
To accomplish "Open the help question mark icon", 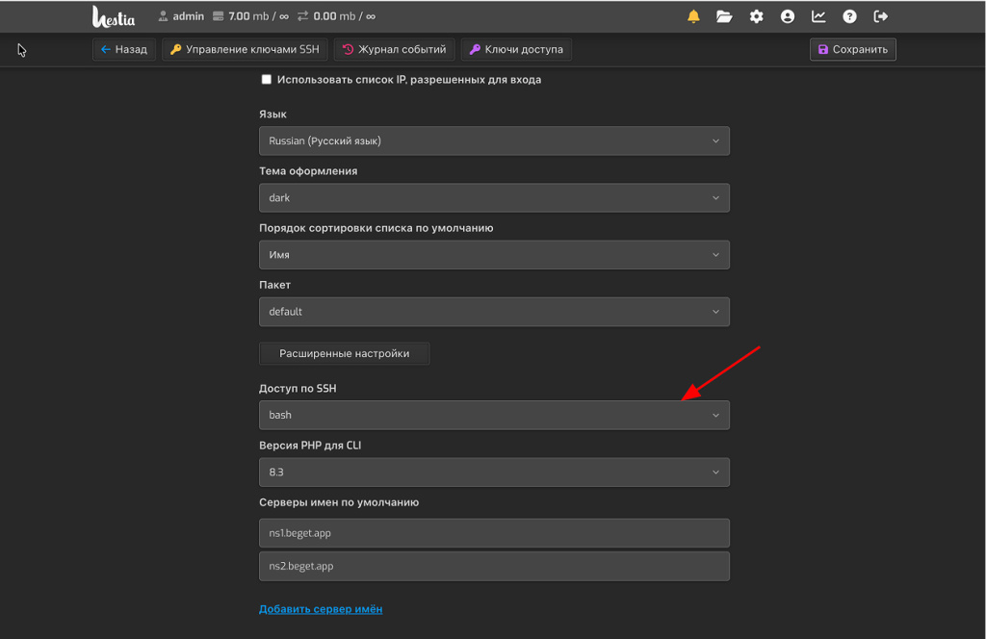I will [x=849, y=16].
